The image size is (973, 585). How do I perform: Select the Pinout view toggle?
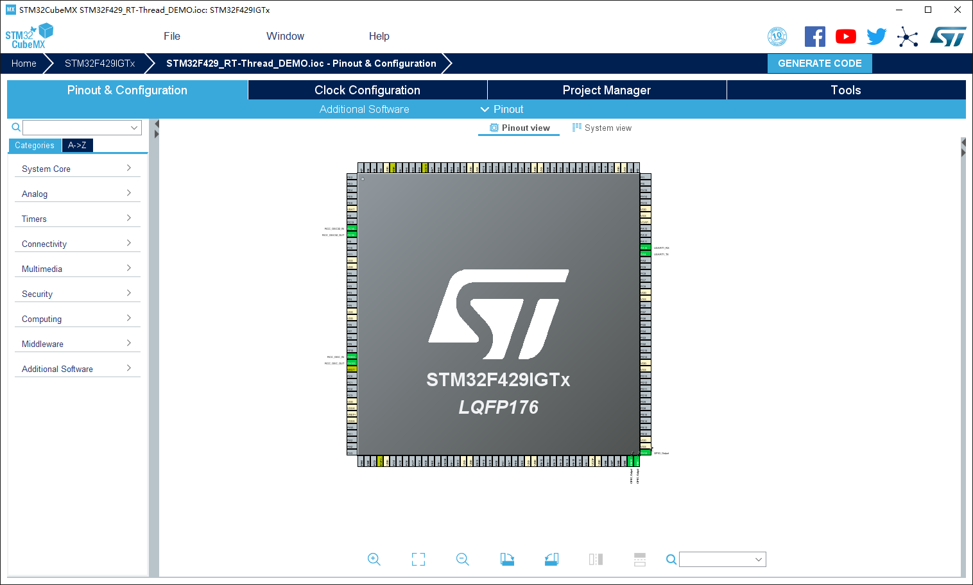pos(519,128)
